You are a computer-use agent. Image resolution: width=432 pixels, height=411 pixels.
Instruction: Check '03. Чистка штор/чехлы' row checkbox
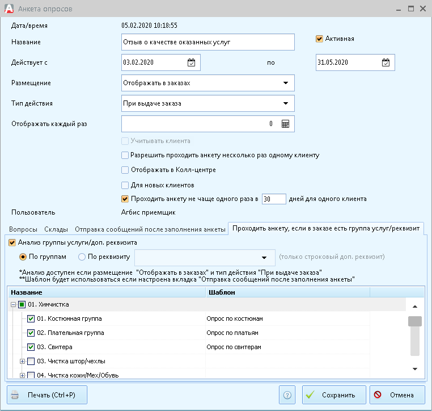(31, 362)
